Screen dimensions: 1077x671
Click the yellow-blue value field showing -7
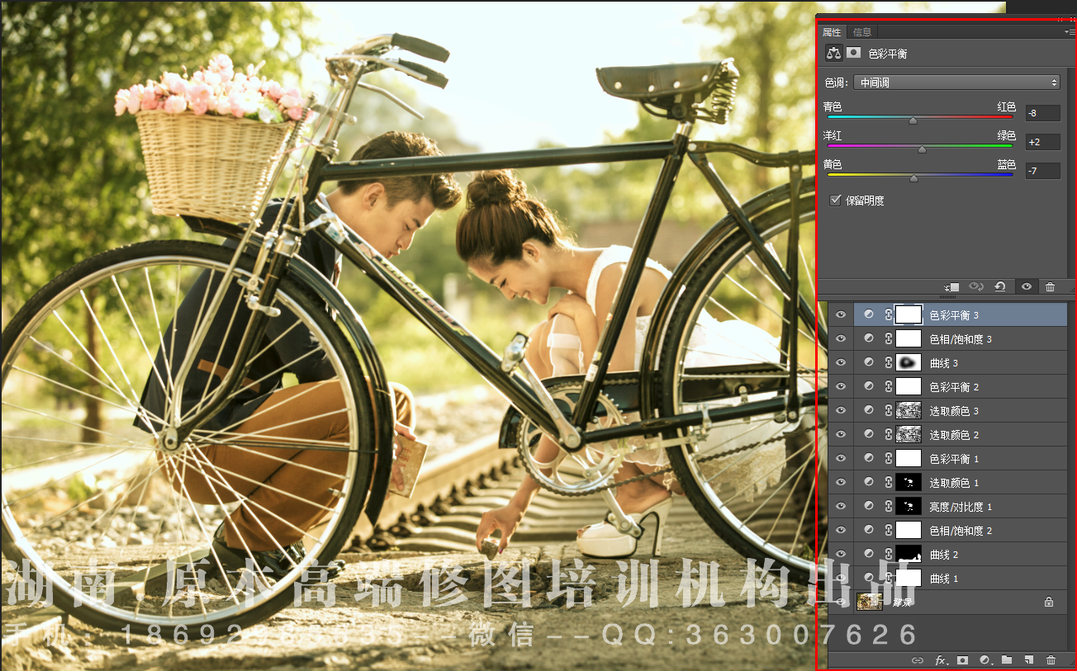(1042, 171)
